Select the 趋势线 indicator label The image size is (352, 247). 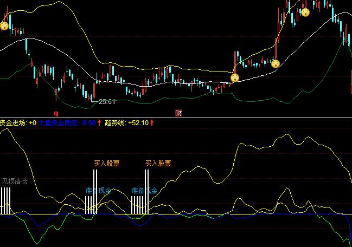[114, 123]
